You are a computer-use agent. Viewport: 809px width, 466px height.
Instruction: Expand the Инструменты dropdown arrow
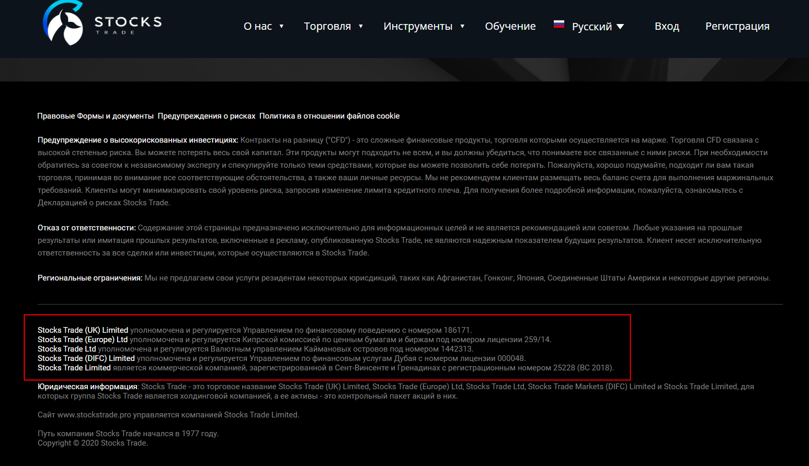point(462,26)
